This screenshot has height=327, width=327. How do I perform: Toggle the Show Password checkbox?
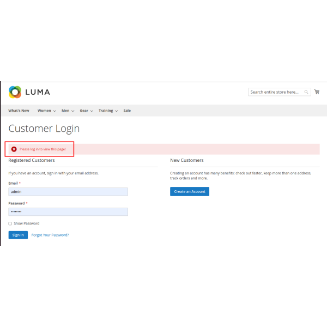(x=10, y=223)
